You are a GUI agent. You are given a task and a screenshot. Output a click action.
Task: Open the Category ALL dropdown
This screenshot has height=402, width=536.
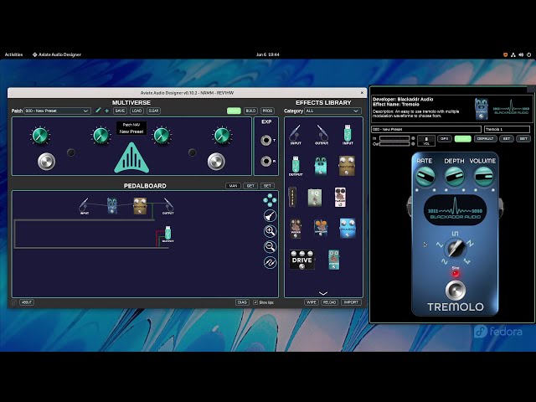[x=333, y=111]
